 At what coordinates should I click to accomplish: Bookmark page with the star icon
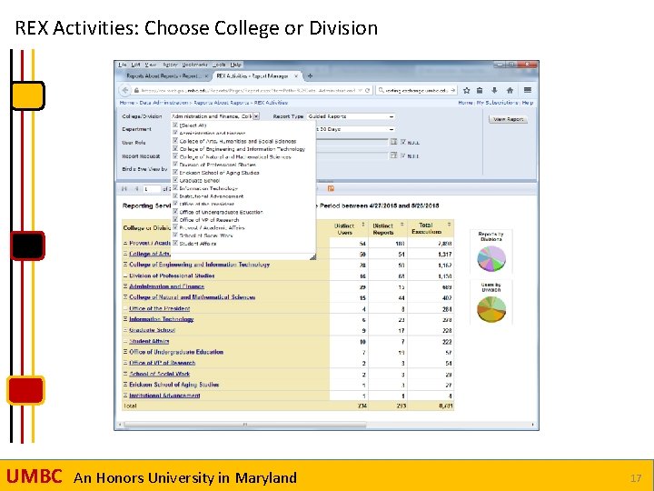[x=467, y=90]
